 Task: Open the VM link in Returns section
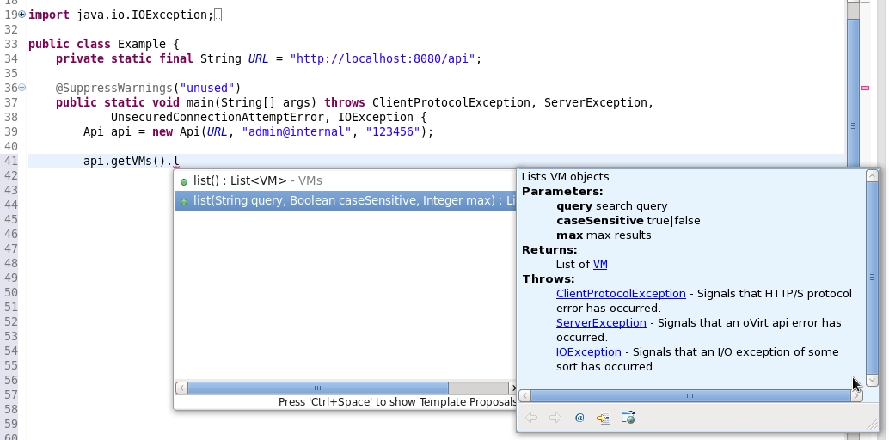tap(600, 265)
